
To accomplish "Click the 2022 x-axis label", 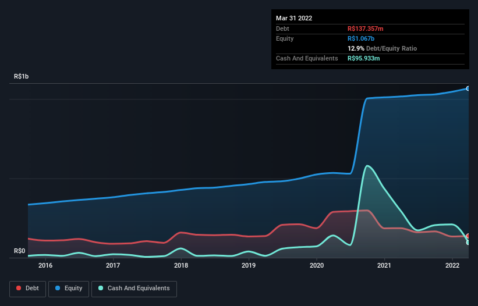I will [x=452, y=265].
